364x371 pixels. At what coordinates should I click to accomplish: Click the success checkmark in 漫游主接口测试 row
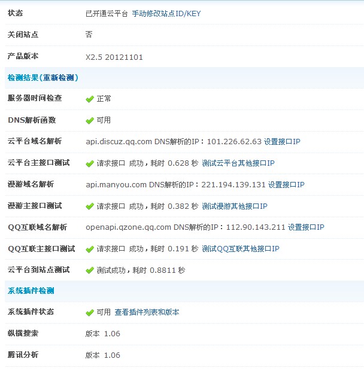click(x=90, y=206)
